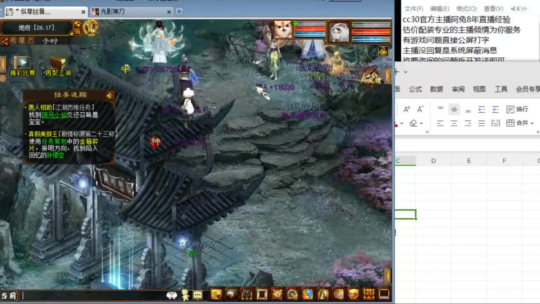Open the chevron dropdown beside the plus tab
The height and width of the screenshot is (304, 540).
coord(405,72)
